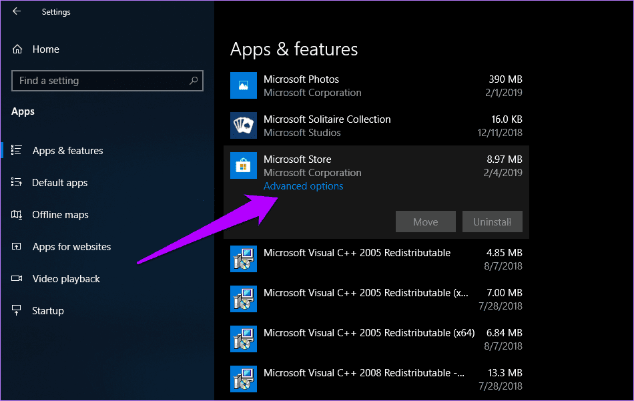This screenshot has width=634, height=401.
Task: Click icon of 7.00 MB Visual C++ 2005
Action: [x=244, y=299]
